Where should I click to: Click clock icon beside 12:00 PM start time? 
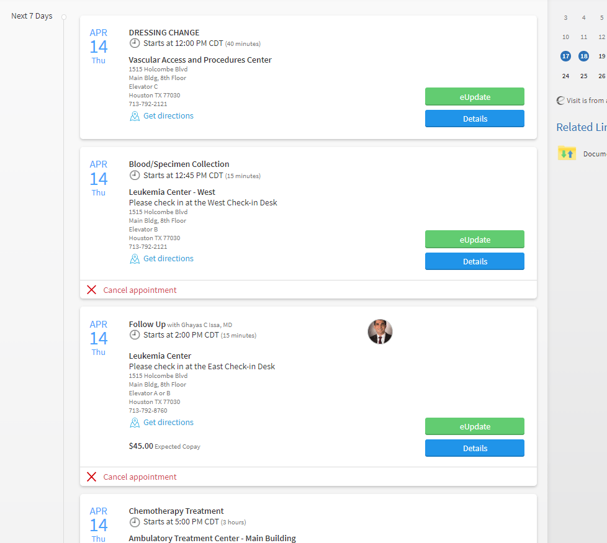click(135, 43)
